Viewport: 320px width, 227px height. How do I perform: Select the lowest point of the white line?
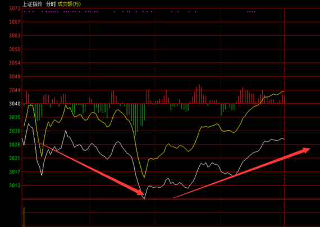click(144, 198)
